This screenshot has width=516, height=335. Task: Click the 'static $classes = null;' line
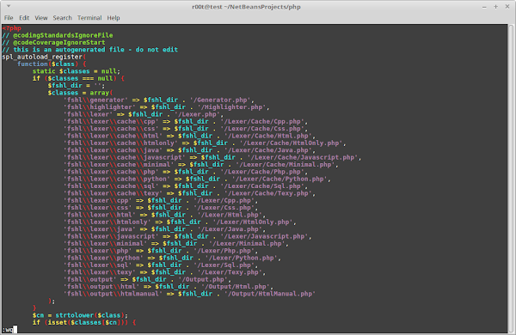point(77,71)
